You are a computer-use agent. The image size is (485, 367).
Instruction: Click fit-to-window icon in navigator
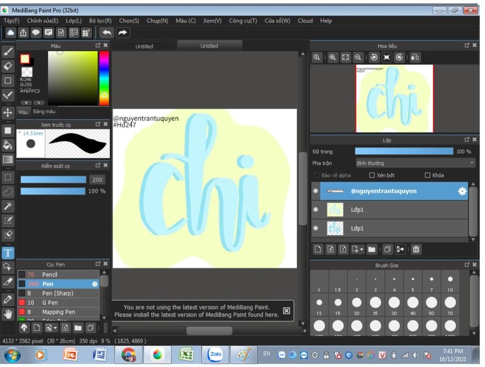(x=345, y=57)
